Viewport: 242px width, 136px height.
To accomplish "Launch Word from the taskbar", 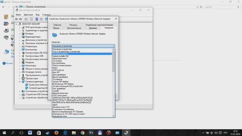I will 30,133.
